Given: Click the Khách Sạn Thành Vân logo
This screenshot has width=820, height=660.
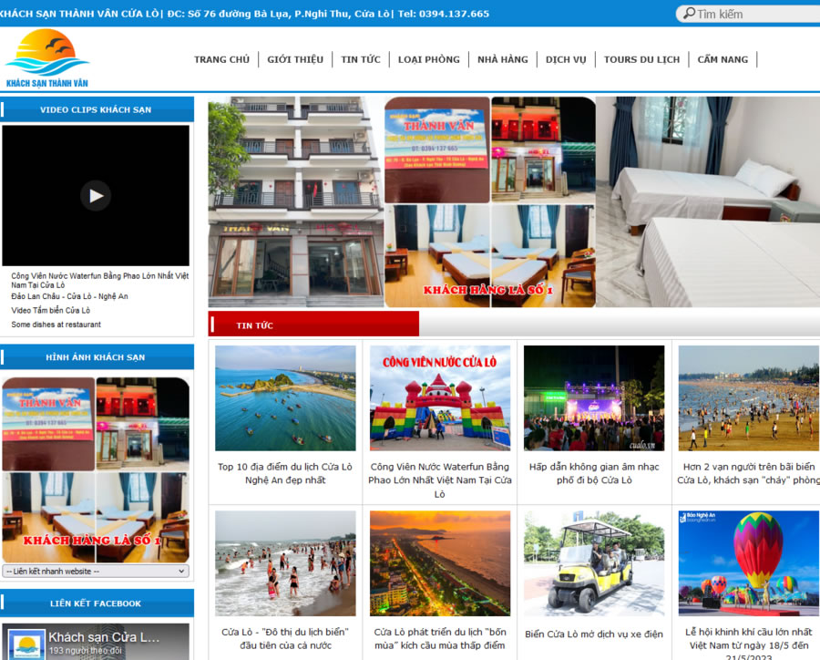Looking at the screenshot, I should (46, 59).
